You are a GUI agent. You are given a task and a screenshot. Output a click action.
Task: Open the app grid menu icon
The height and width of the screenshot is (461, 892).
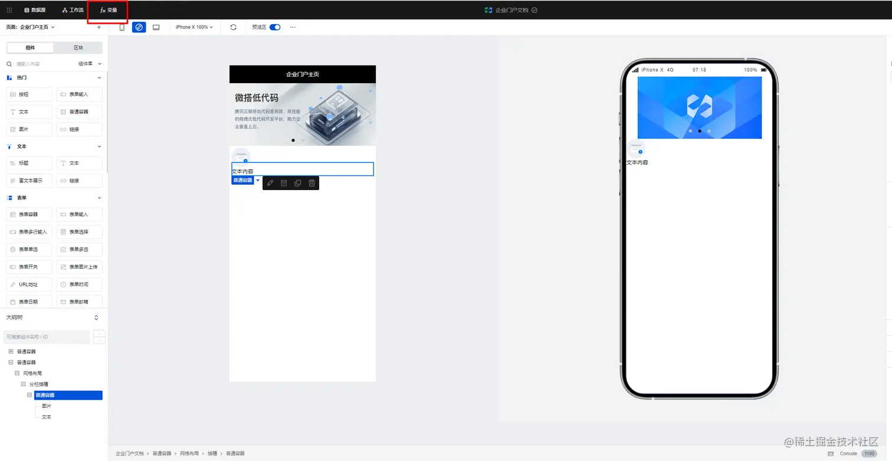coord(9,10)
